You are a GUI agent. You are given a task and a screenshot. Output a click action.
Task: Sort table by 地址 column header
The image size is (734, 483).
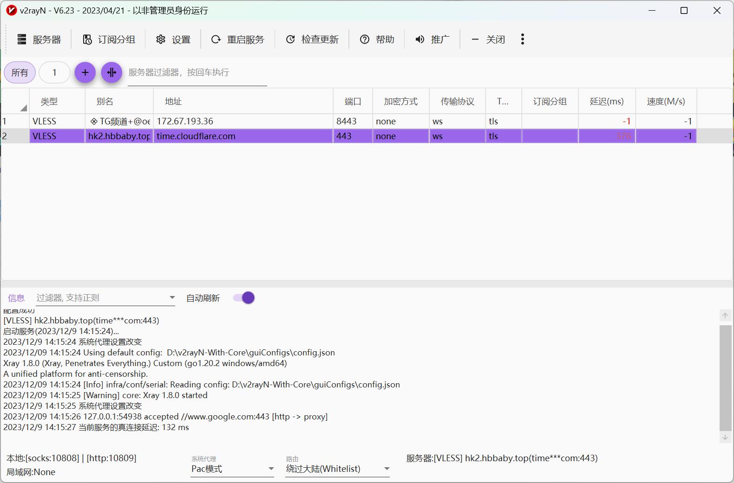click(243, 102)
